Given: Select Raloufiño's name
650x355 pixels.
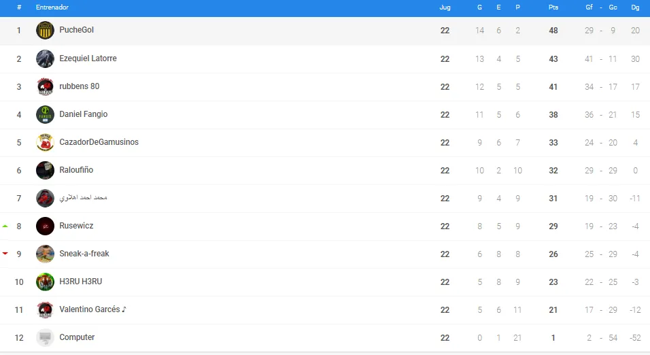Looking at the screenshot, I should 76,169.
